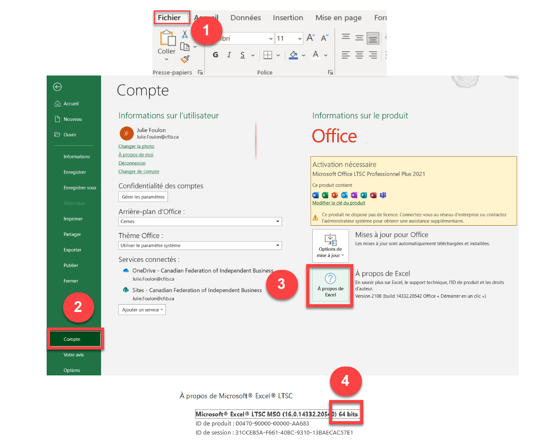Toggle underline S button

pyautogui.click(x=243, y=55)
